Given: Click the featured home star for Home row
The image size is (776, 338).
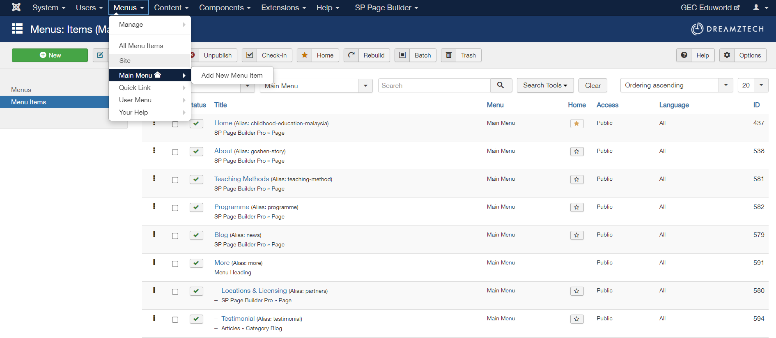Looking at the screenshot, I should 577,124.
